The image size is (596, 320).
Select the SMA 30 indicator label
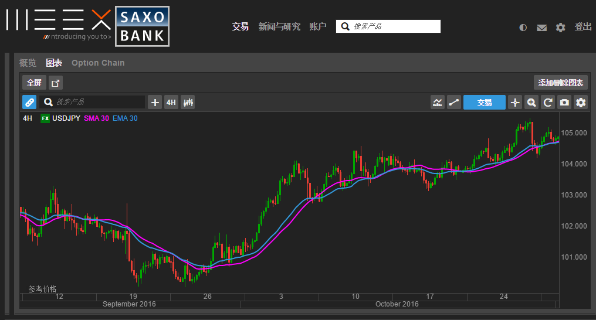(96, 118)
